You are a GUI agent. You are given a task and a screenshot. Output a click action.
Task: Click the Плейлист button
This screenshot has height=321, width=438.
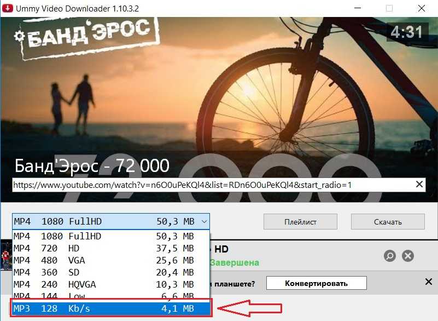click(x=300, y=222)
